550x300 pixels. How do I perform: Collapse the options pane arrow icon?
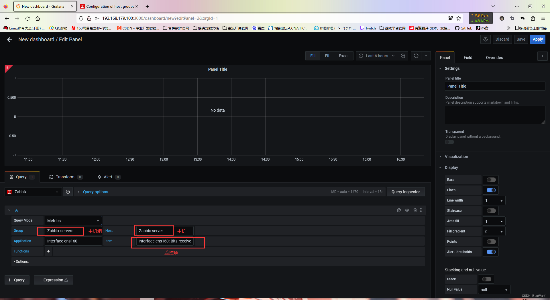click(x=543, y=56)
